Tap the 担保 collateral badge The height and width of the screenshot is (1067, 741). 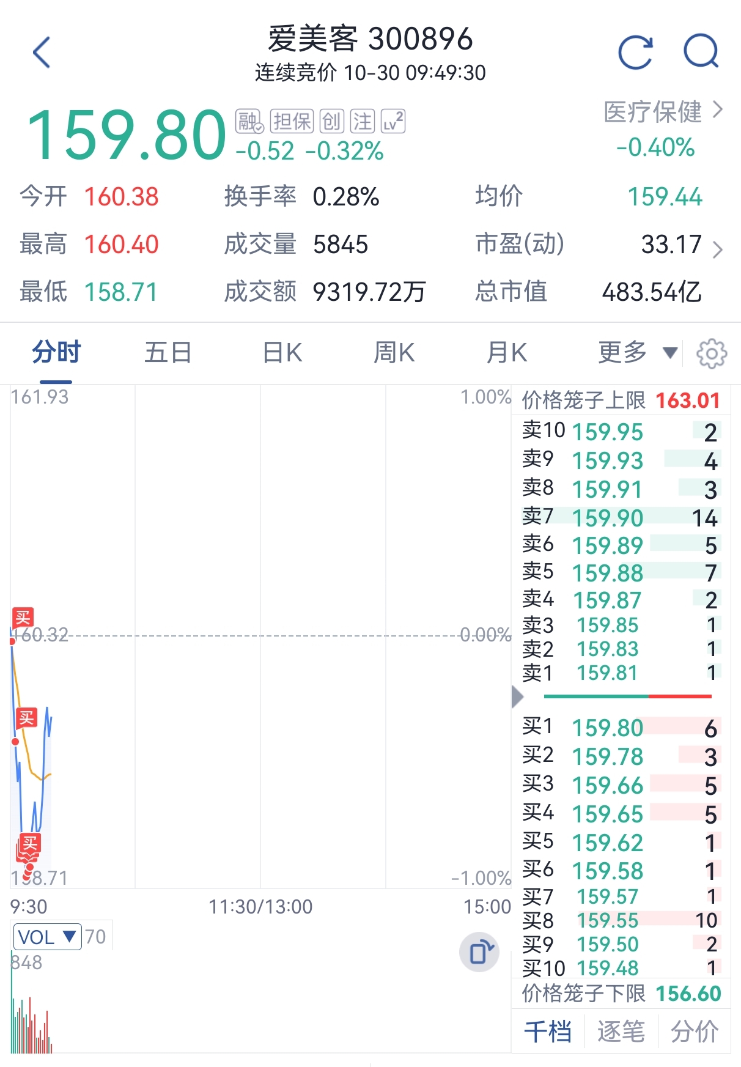point(292,122)
